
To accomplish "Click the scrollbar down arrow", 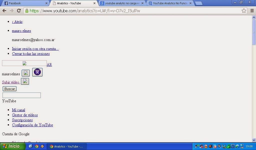I will coord(254,140).
